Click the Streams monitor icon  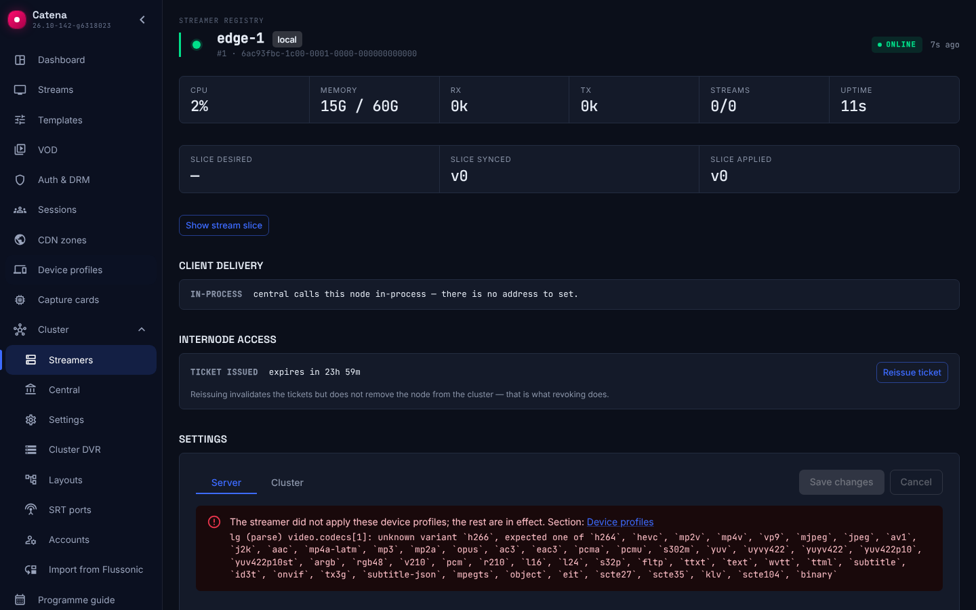20,89
